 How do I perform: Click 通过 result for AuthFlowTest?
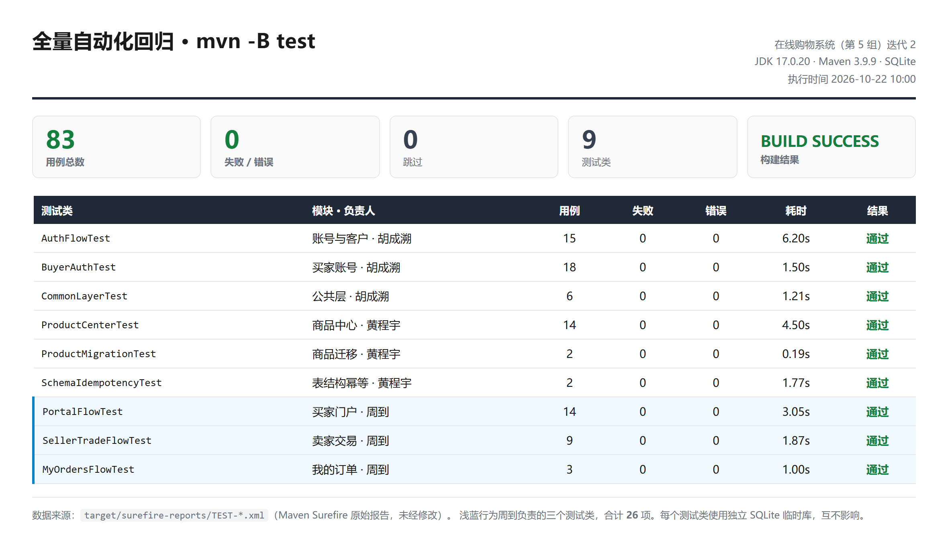[877, 238]
